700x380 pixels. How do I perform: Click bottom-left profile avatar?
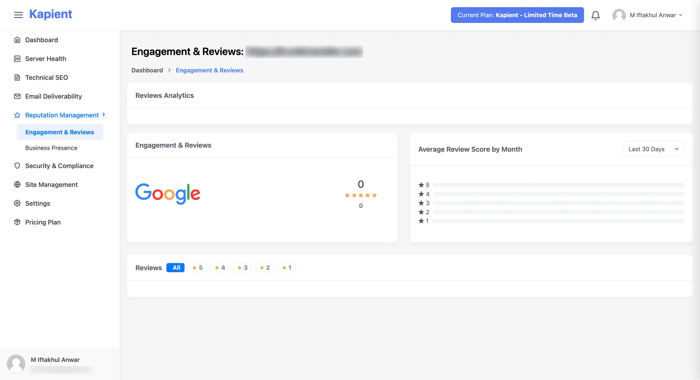point(16,364)
